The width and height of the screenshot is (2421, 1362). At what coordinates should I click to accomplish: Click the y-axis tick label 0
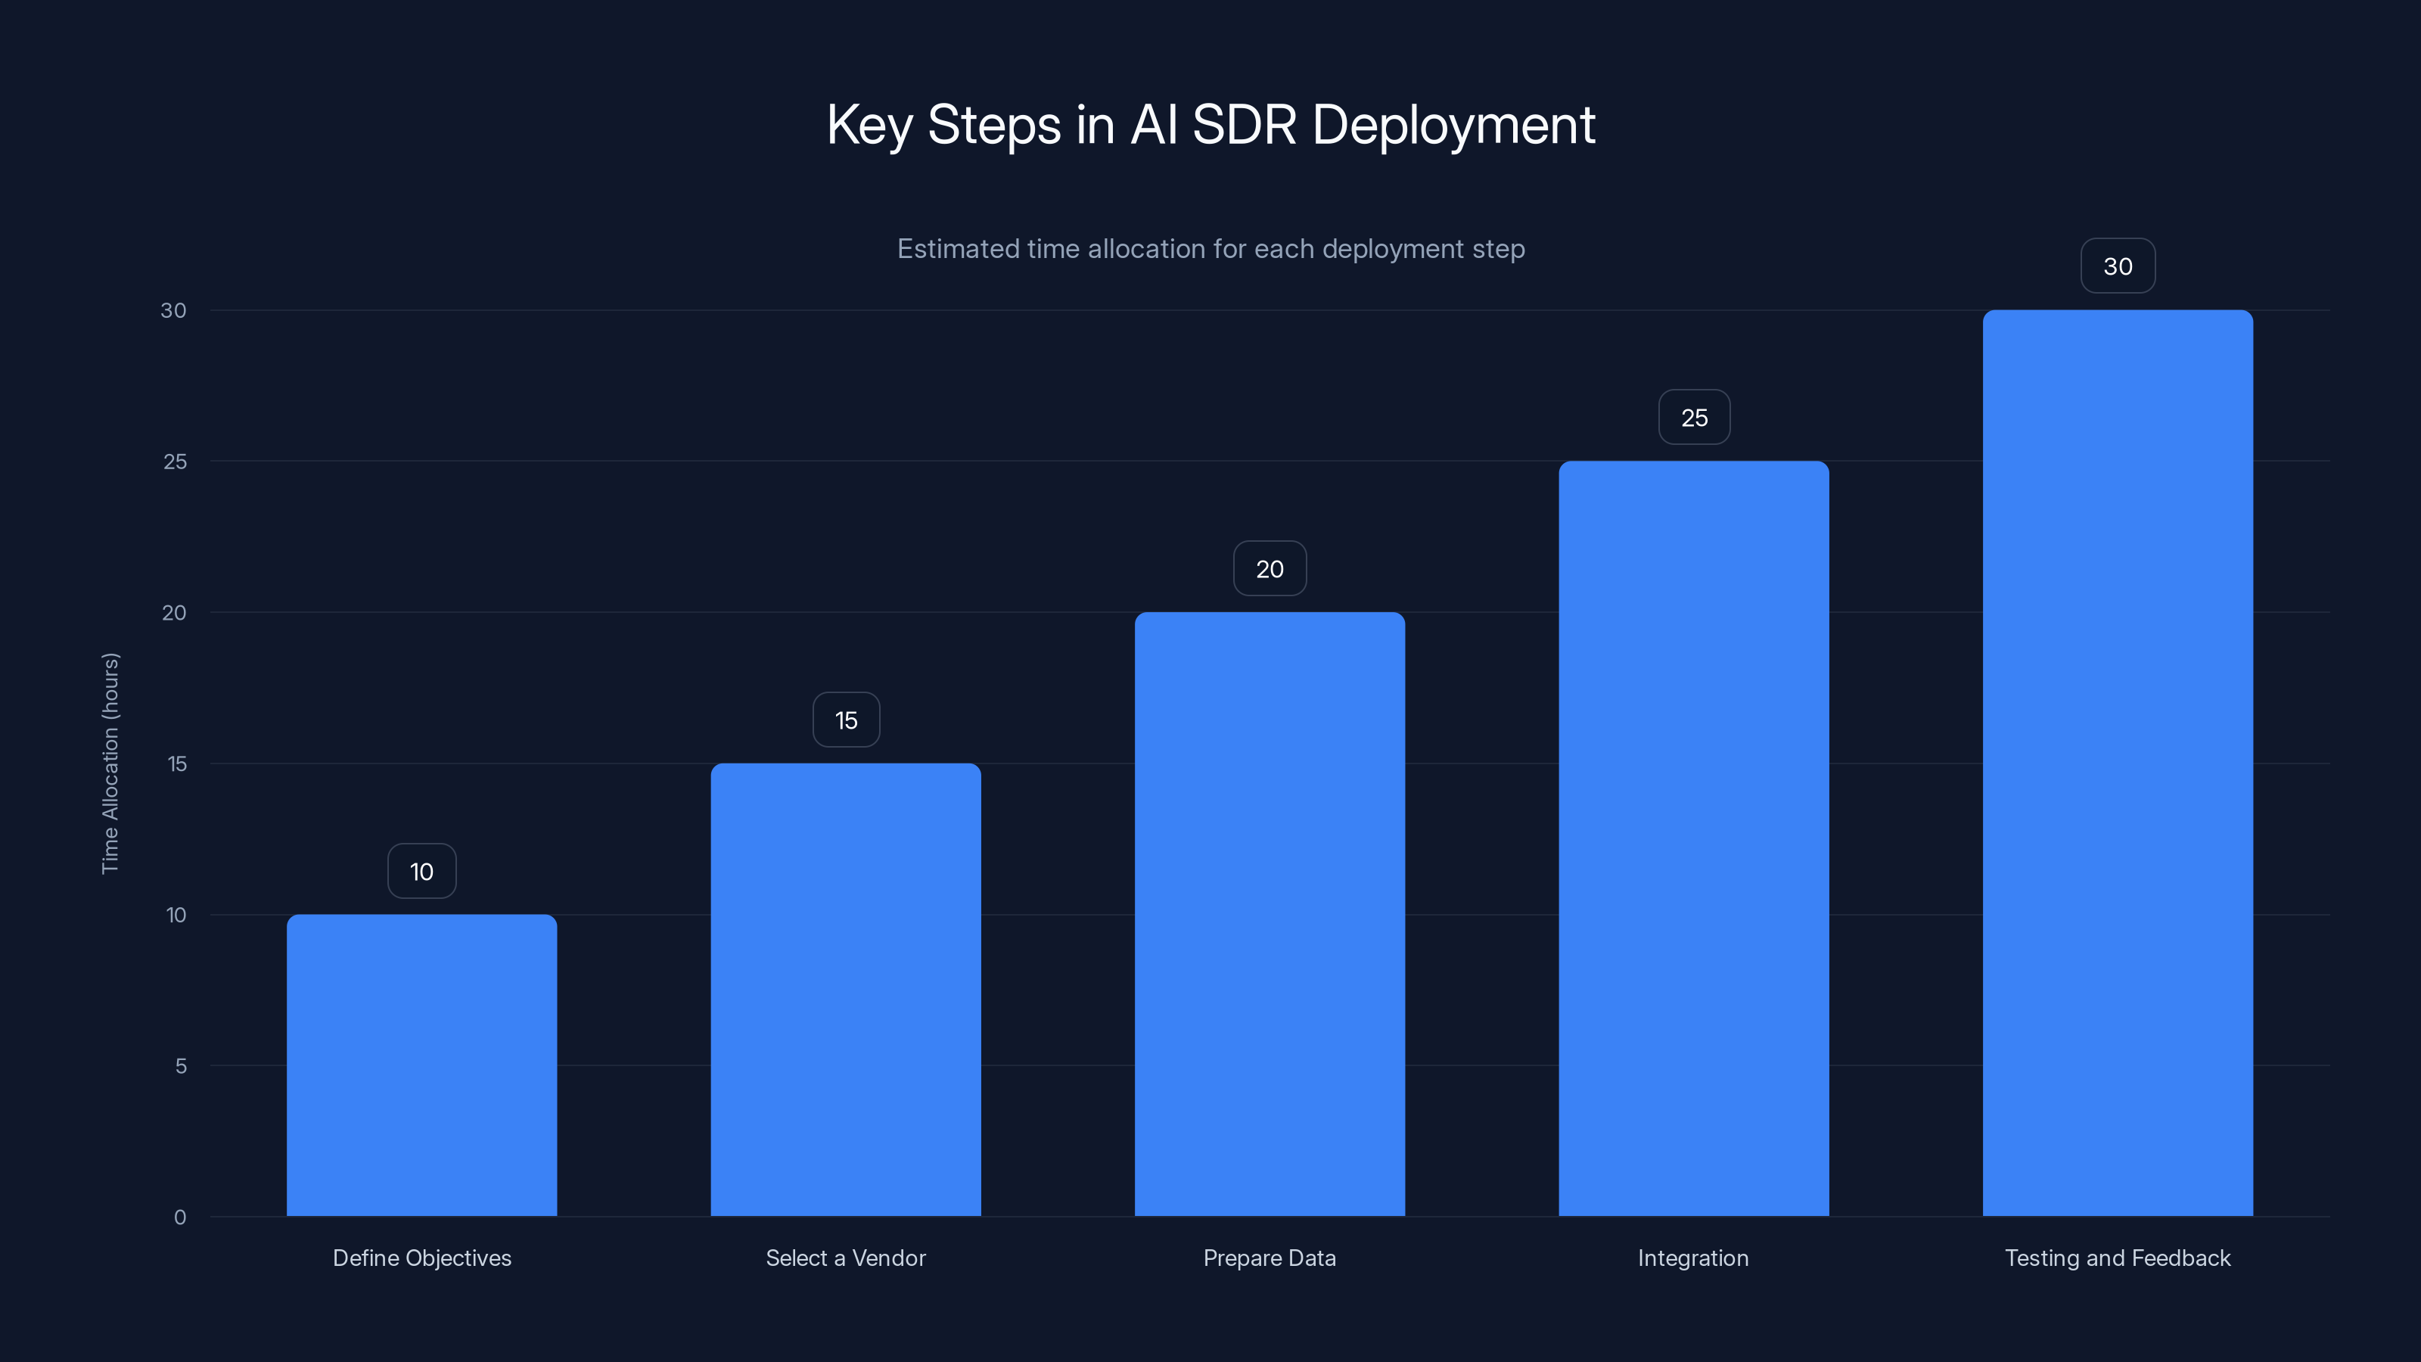tap(181, 1217)
